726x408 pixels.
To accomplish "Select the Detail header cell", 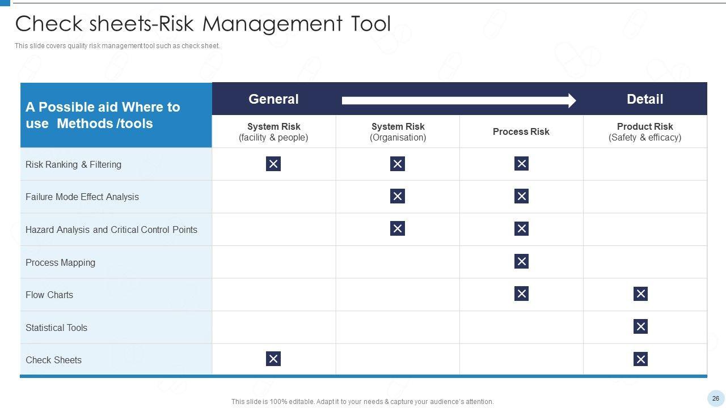I will click(x=645, y=99).
